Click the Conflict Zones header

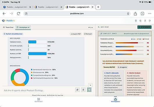125,34
